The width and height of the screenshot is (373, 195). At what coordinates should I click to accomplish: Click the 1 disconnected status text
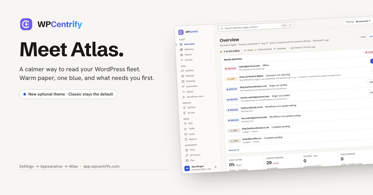[x=263, y=49]
